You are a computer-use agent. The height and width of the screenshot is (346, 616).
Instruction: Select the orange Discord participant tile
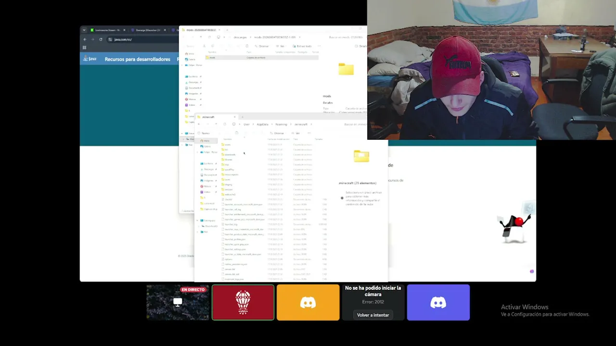pos(308,302)
